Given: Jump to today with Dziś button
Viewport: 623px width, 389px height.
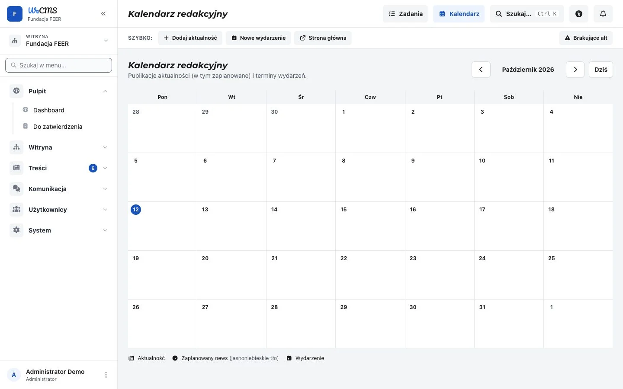Looking at the screenshot, I should (601, 70).
